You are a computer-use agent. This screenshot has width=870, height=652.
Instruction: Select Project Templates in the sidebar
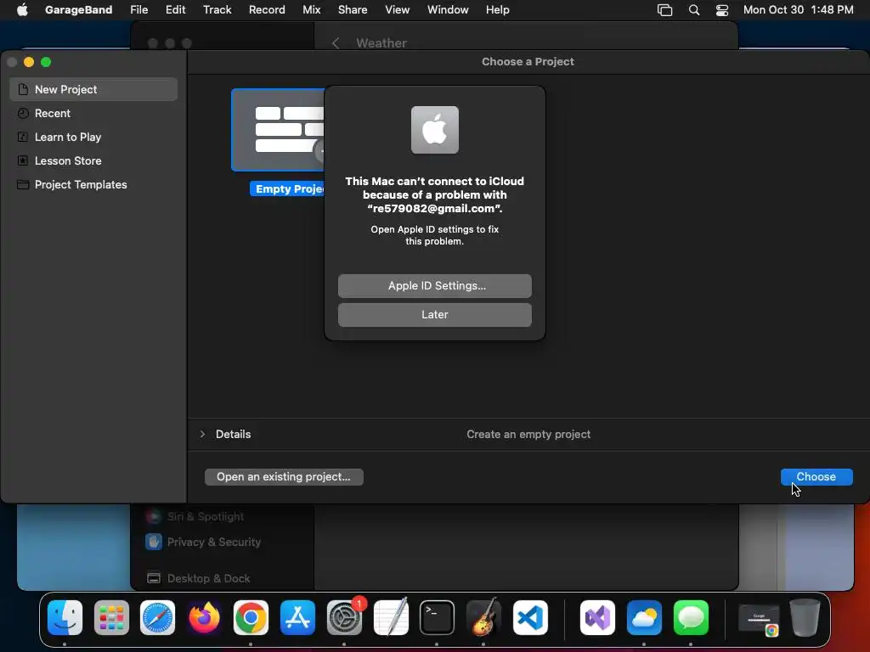[x=93, y=184]
